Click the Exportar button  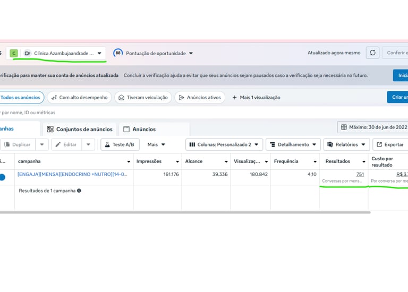point(390,144)
